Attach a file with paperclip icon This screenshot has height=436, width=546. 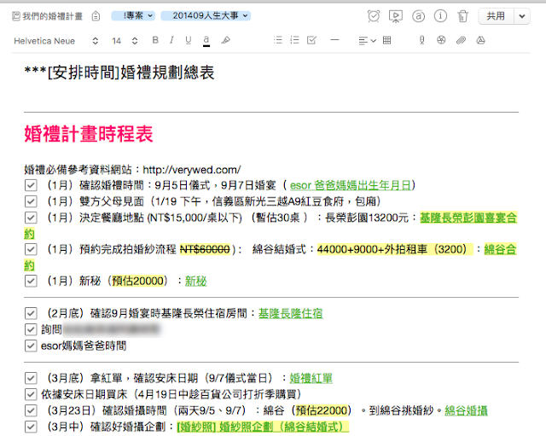tap(461, 40)
